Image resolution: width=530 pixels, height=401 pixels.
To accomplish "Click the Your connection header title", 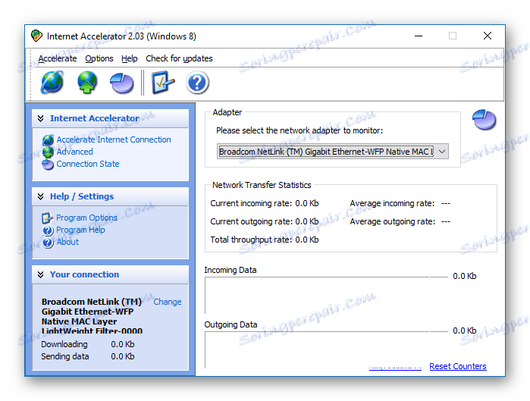I will click(84, 274).
